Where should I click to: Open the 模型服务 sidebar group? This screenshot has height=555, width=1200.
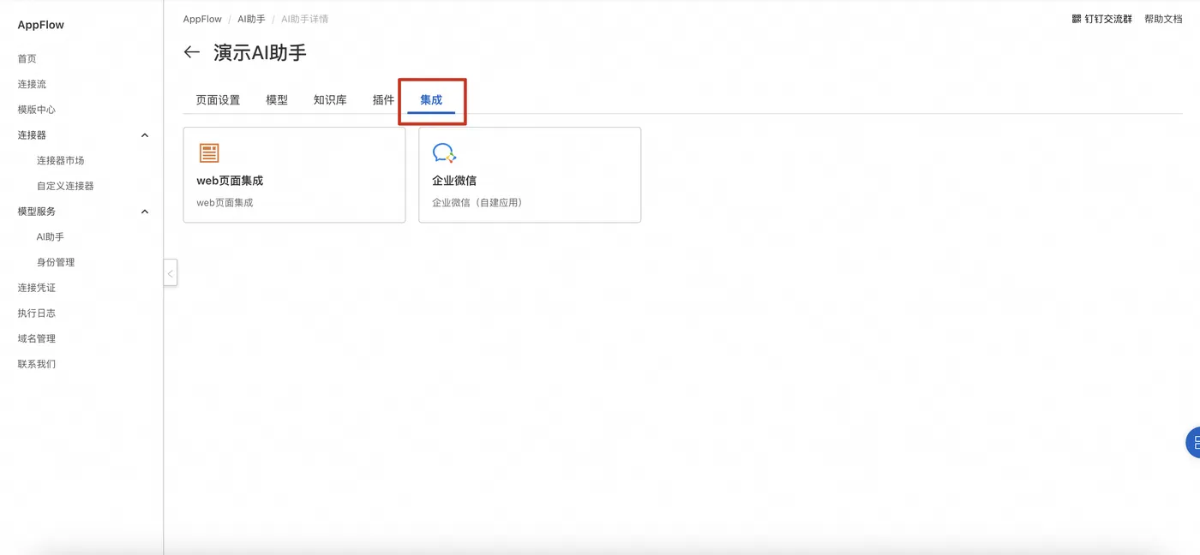(37, 212)
